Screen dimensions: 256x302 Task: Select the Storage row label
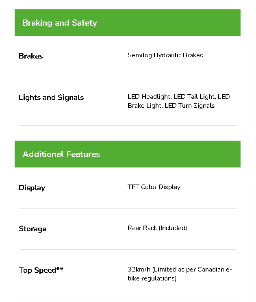click(x=33, y=229)
